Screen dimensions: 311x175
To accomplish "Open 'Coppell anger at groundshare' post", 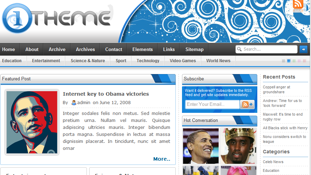I will (x=276, y=89).
